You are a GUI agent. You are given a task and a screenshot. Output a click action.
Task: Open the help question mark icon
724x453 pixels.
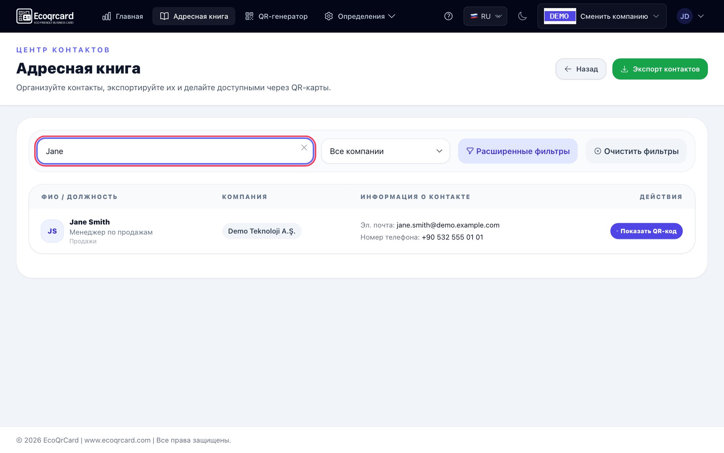coord(448,16)
